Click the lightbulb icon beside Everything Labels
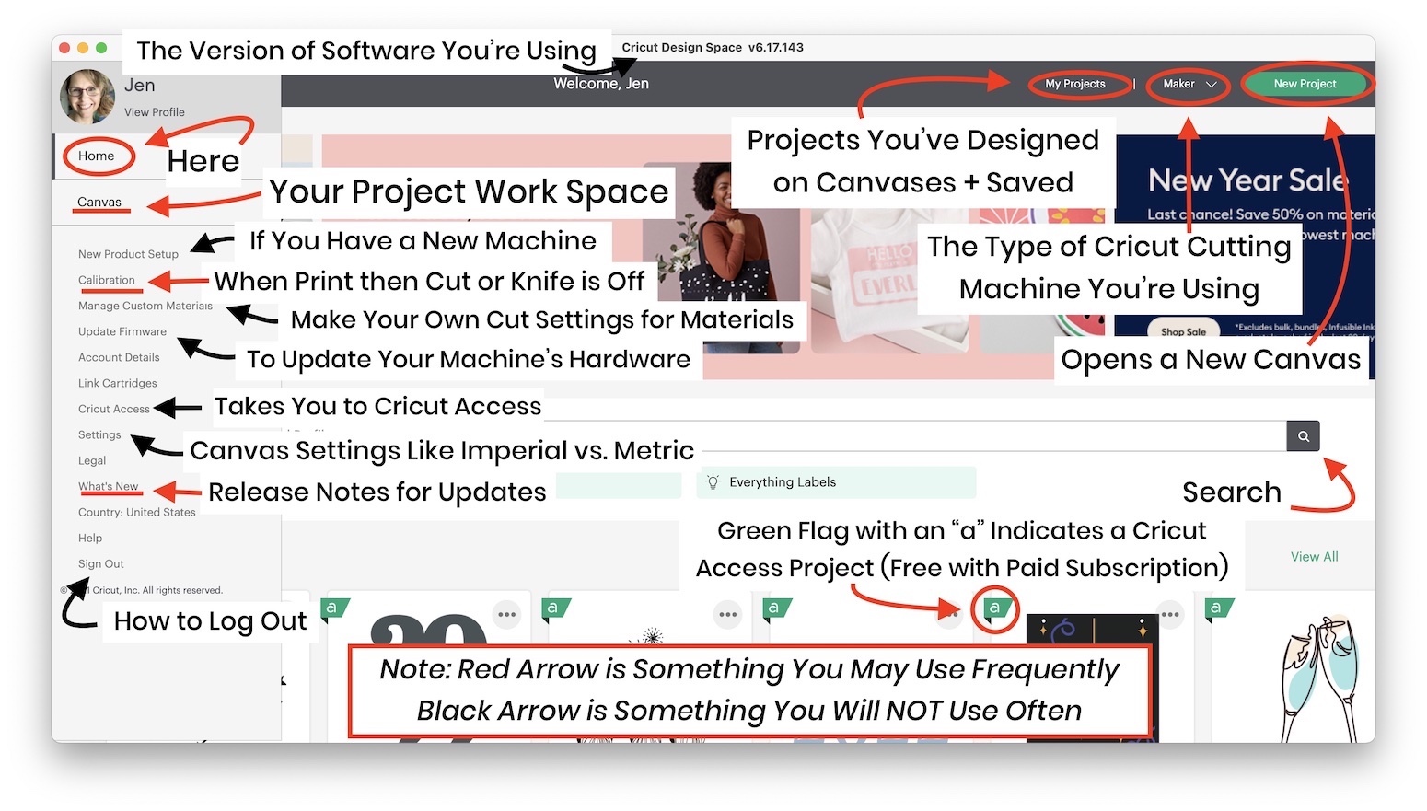Viewport: 1427px width, 811px height. (x=713, y=481)
